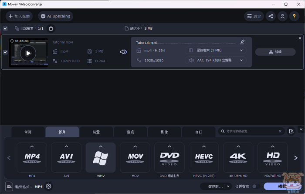Click the pencil icon to rename Tutorial.mp4
This screenshot has height=194, width=305.
tap(242, 42)
